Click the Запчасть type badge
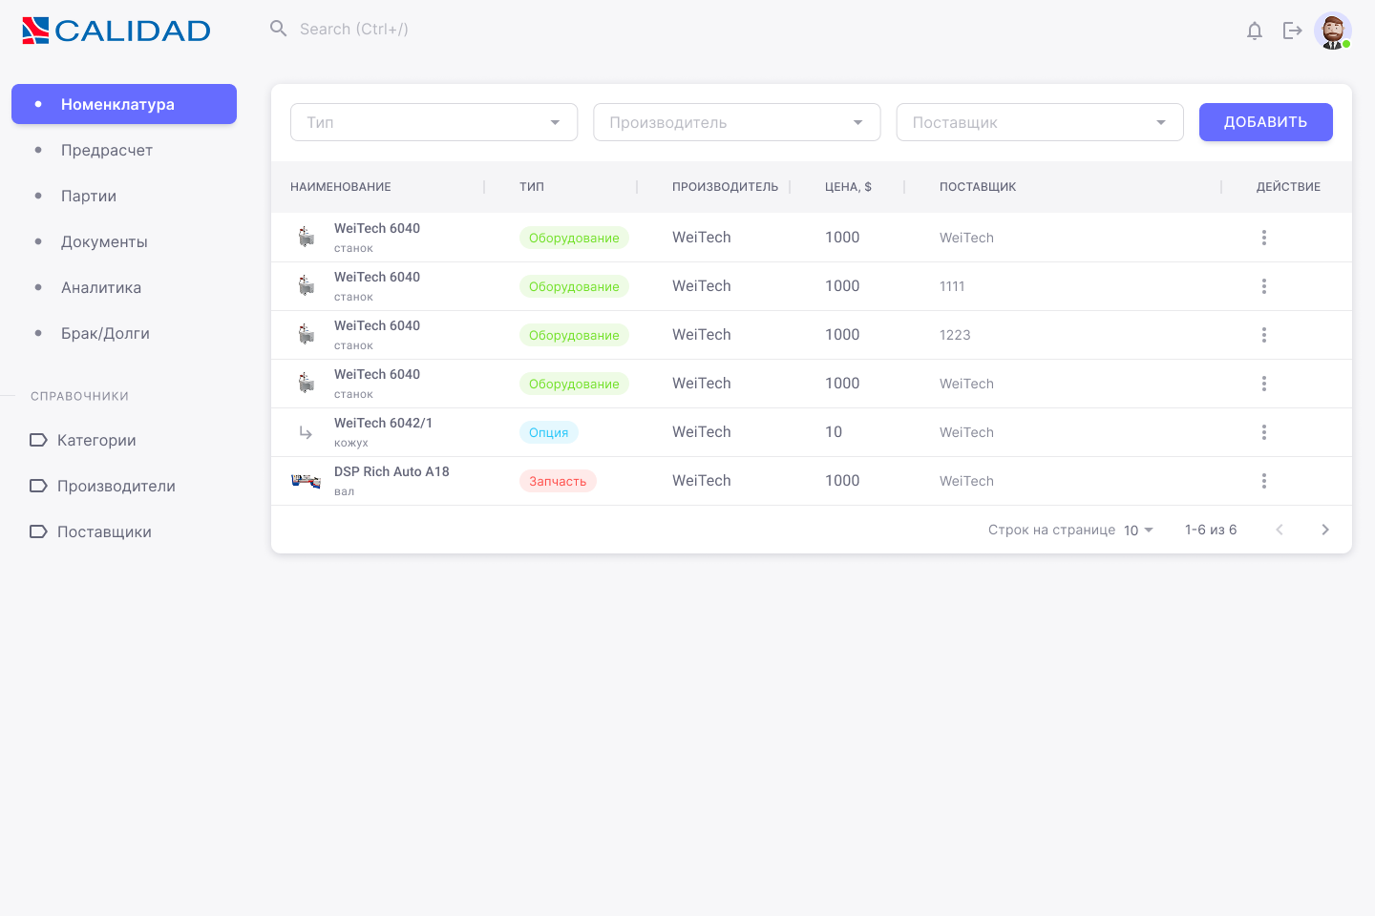 (558, 481)
